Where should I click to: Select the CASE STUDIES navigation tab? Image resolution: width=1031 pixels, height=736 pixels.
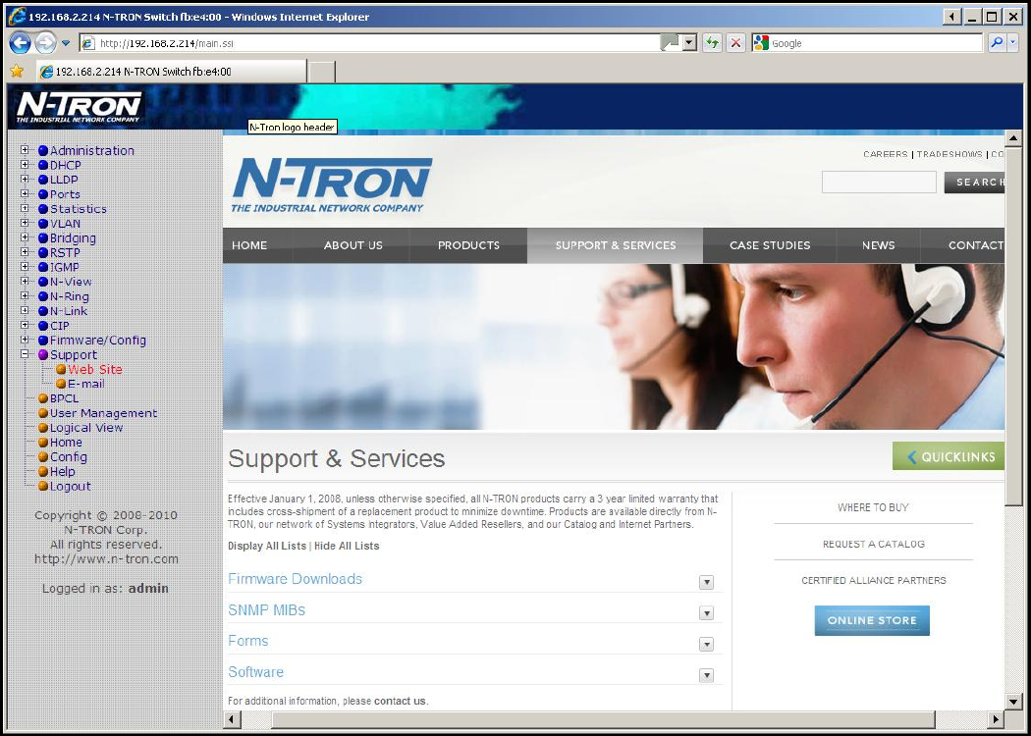pos(770,245)
